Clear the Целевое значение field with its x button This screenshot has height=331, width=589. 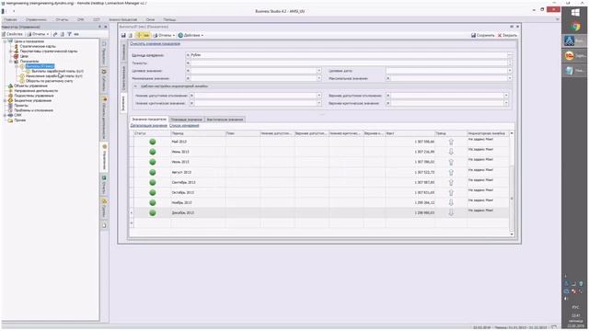[x=188, y=71]
